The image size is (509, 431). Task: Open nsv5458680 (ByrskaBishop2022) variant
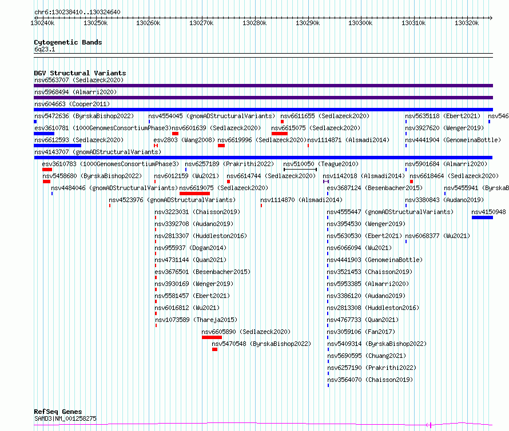[x=92, y=176]
